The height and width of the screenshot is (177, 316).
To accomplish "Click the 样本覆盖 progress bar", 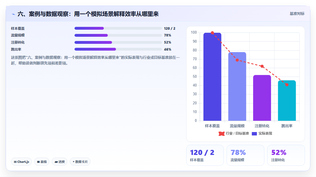I will (x=118, y=28).
